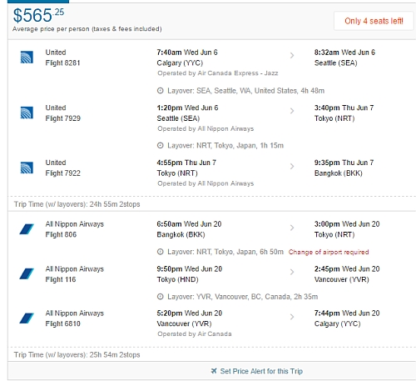Screen dimensions: 416x381
Task: Click United logo for Flight 7929
Action: coord(27,113)
